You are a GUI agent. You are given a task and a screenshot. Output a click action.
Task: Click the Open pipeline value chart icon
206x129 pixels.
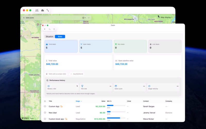coord(116,61)
